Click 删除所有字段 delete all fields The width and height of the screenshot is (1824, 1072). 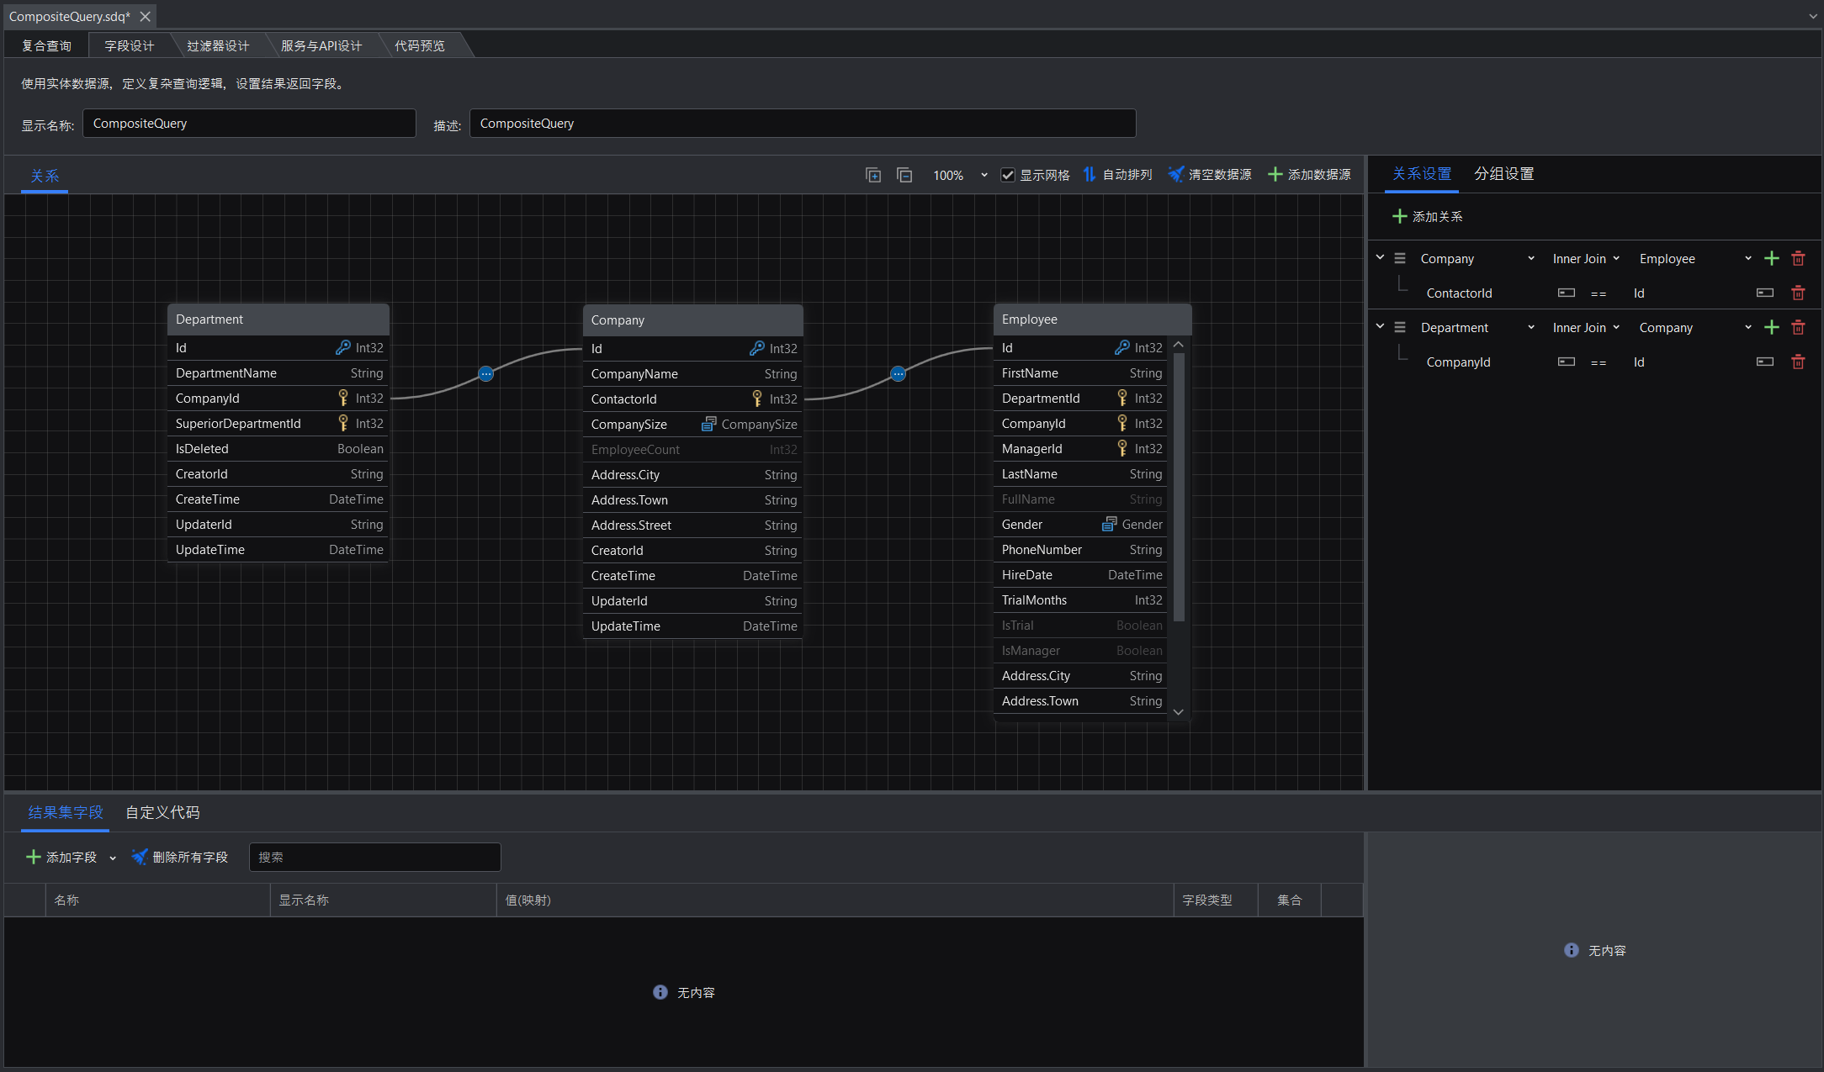point(180,858)
